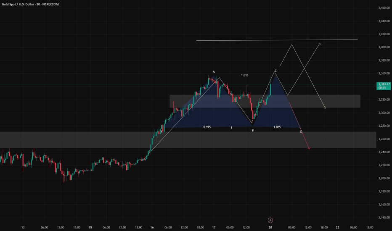Click the 3,180.00 price axis label
The image size is (392, 231).
(x=384, y=191)
